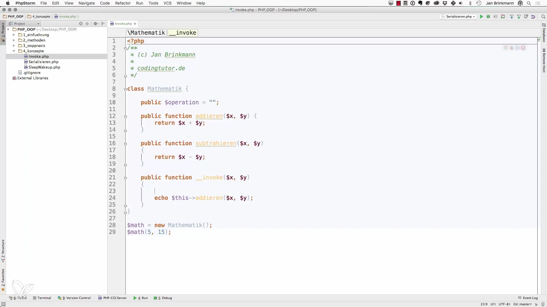Toggle the 5: Debug tool window
Image resolution: width=547 pixels, height=307 pixels.
(163, 298)
